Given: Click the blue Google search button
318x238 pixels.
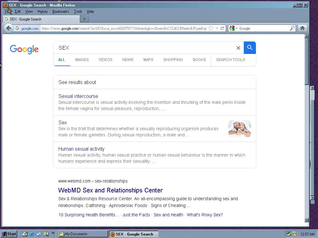Looking at the screenshot, I should tap(250, 48).
